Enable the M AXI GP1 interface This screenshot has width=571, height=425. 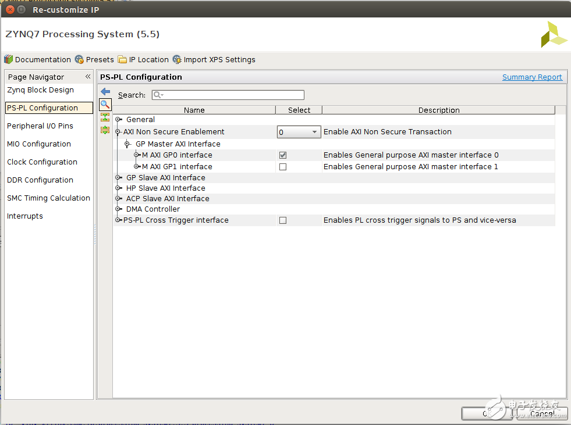click(x=283, y=166)
